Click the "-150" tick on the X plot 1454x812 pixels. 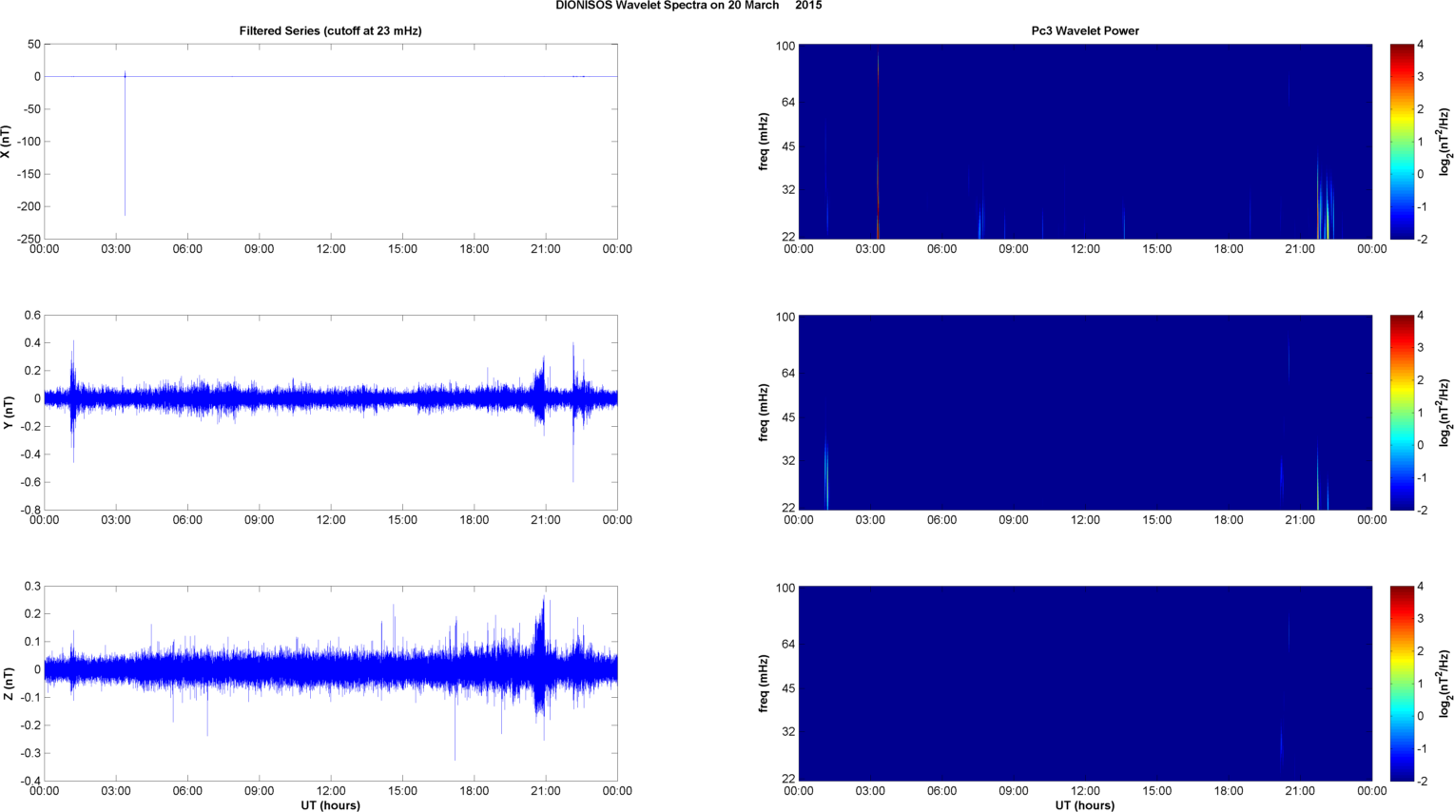point(29,174)
